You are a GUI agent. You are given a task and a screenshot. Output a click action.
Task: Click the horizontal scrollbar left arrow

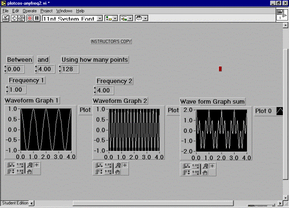click(32, 203)
